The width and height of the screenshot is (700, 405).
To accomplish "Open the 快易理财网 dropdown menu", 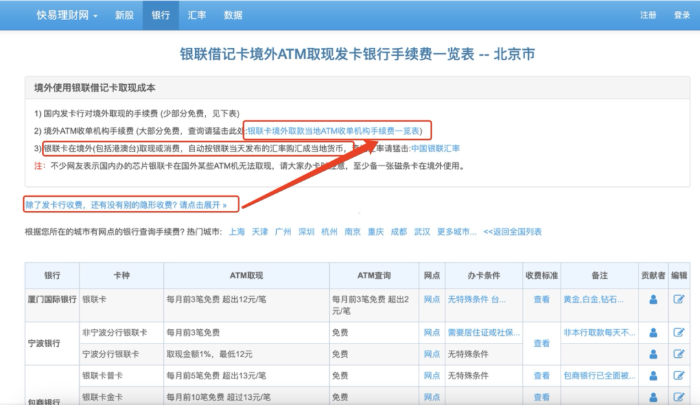I will [x=67, y=15].
